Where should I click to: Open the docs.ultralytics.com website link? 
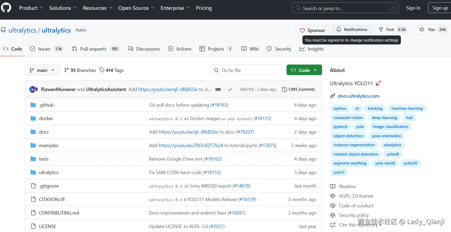tap(358, 96)
